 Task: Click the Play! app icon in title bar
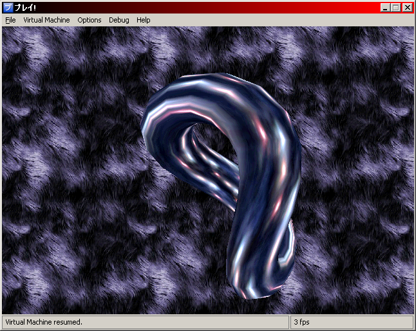click(8, 8)
